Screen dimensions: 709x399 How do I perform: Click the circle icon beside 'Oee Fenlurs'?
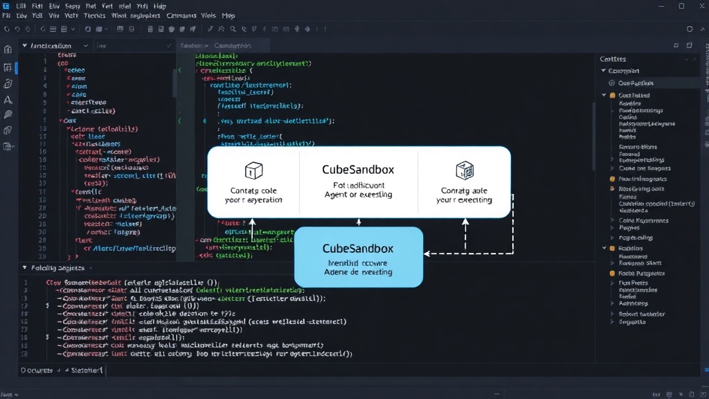612,83
